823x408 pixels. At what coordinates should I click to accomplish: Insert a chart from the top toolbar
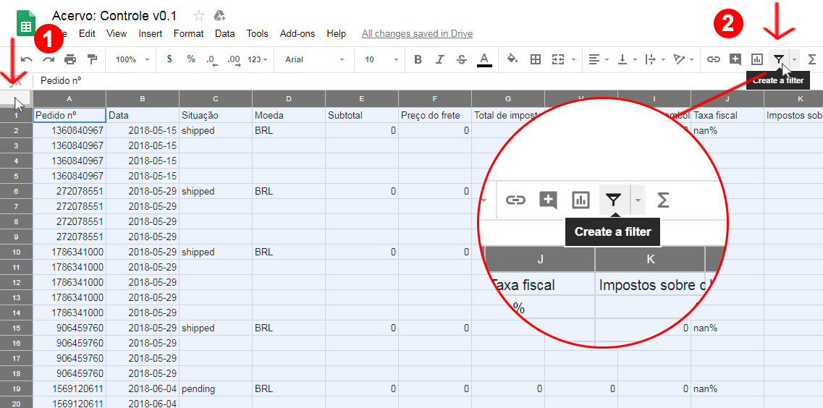click(x=757, y=59)
